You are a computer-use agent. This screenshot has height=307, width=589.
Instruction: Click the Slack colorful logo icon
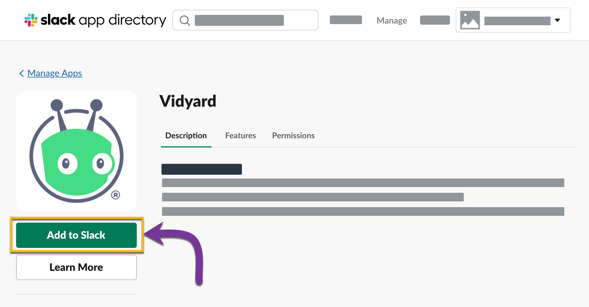31,20
